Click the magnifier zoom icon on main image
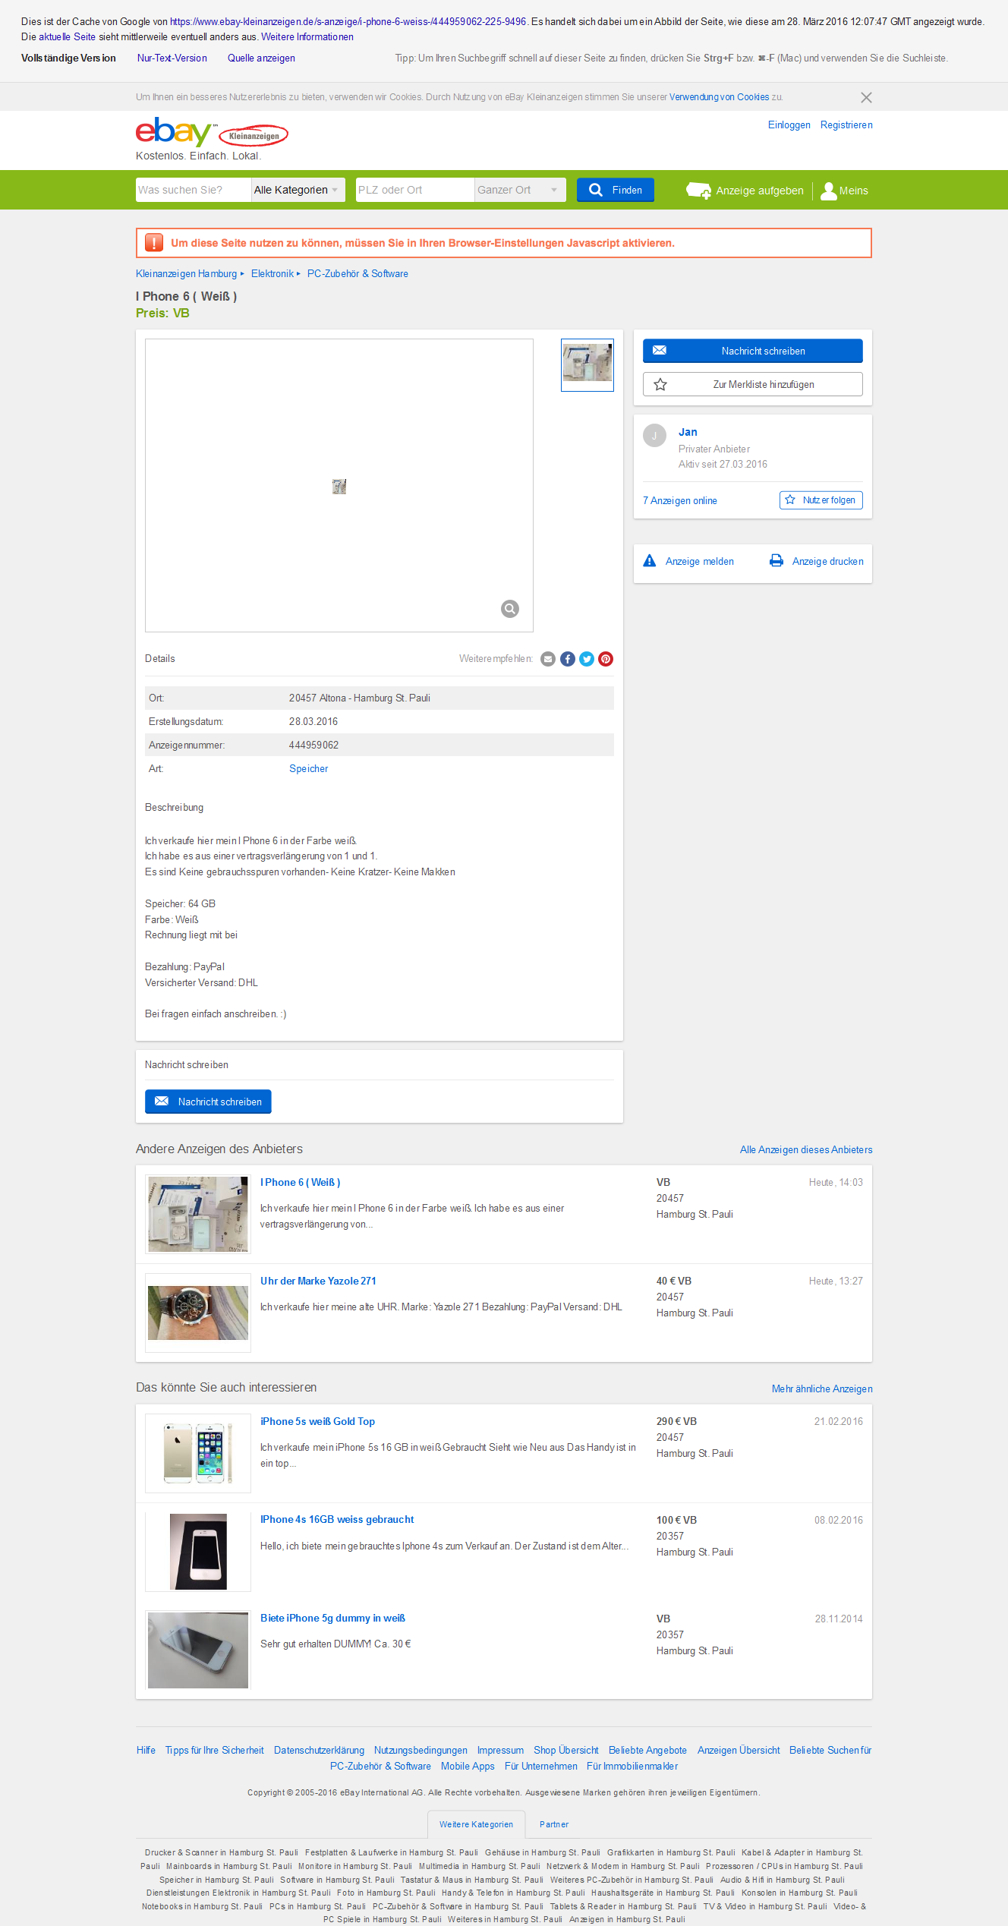 pyautogui.click(x=510, y=608)
